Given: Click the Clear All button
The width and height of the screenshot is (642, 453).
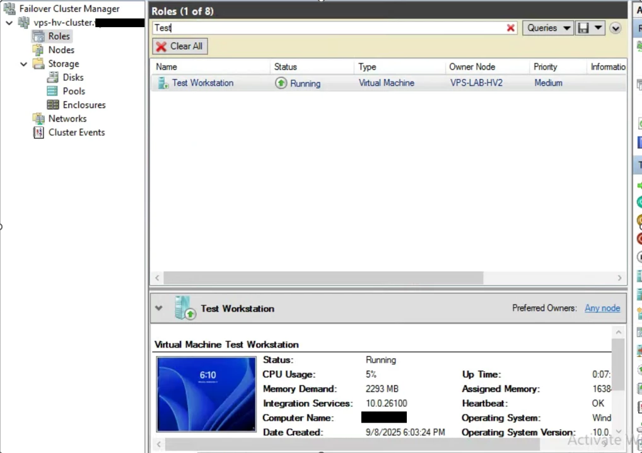Looking at the screenshot, I should [180, 46].
